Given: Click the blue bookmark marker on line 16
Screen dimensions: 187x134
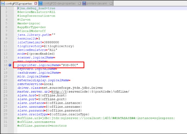Looking at the screenshot, I should click(x=10, y=65).
